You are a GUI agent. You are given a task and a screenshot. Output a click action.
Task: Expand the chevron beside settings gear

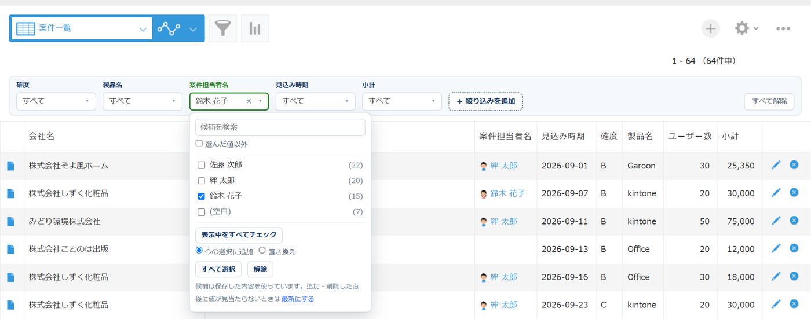(756, 29)
